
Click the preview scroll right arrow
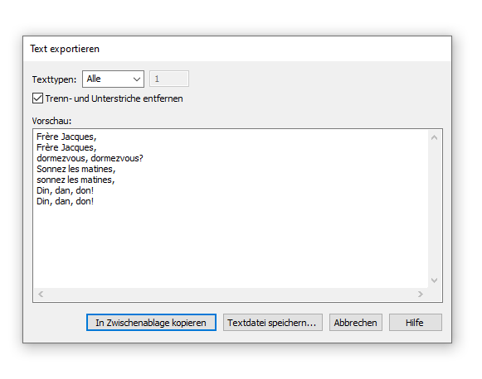click(421, 295)
